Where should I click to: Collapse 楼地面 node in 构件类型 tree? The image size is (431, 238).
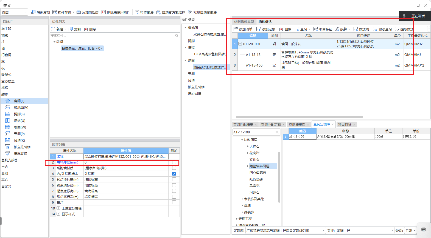[x=186, y=28]
